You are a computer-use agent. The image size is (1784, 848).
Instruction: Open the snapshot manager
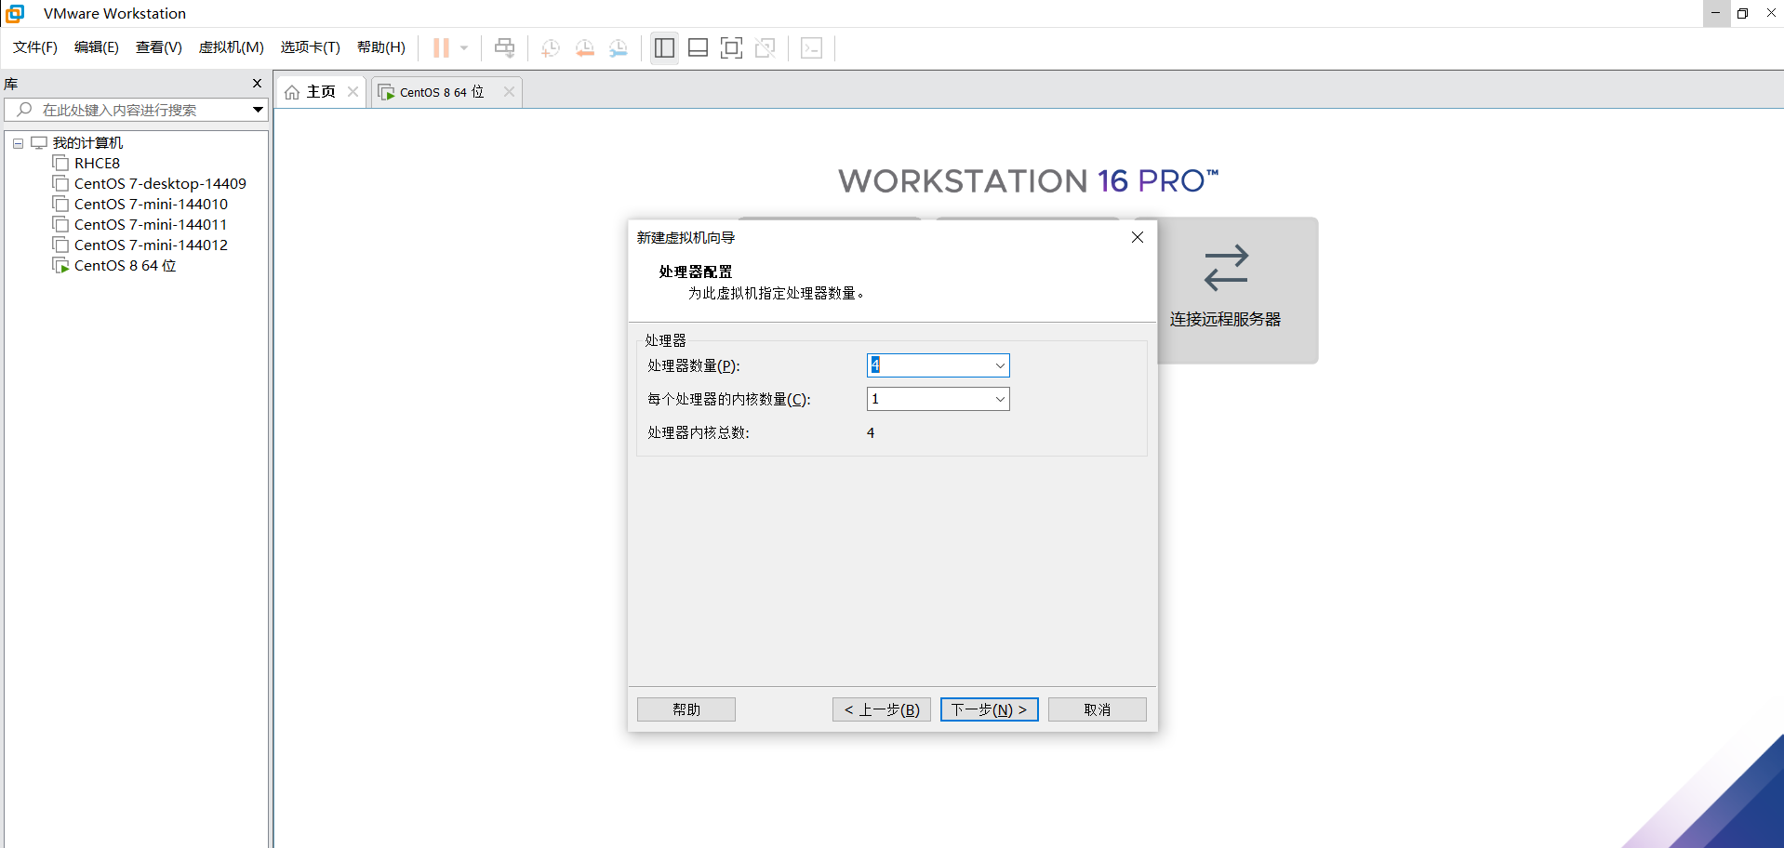[619, 47]
